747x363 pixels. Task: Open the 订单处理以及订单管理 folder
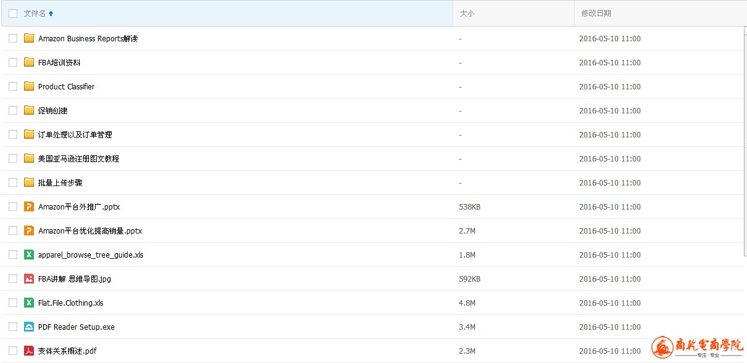pos(75,135)
